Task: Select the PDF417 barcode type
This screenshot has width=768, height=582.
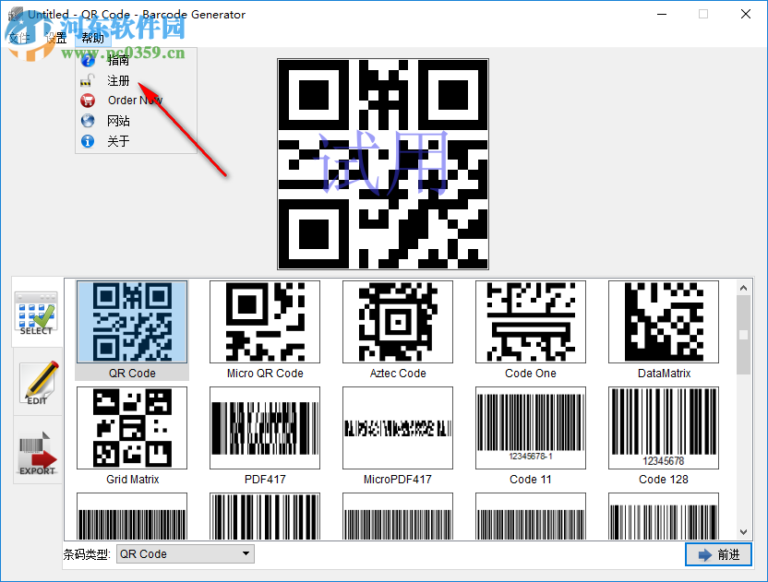Action: 264,428
